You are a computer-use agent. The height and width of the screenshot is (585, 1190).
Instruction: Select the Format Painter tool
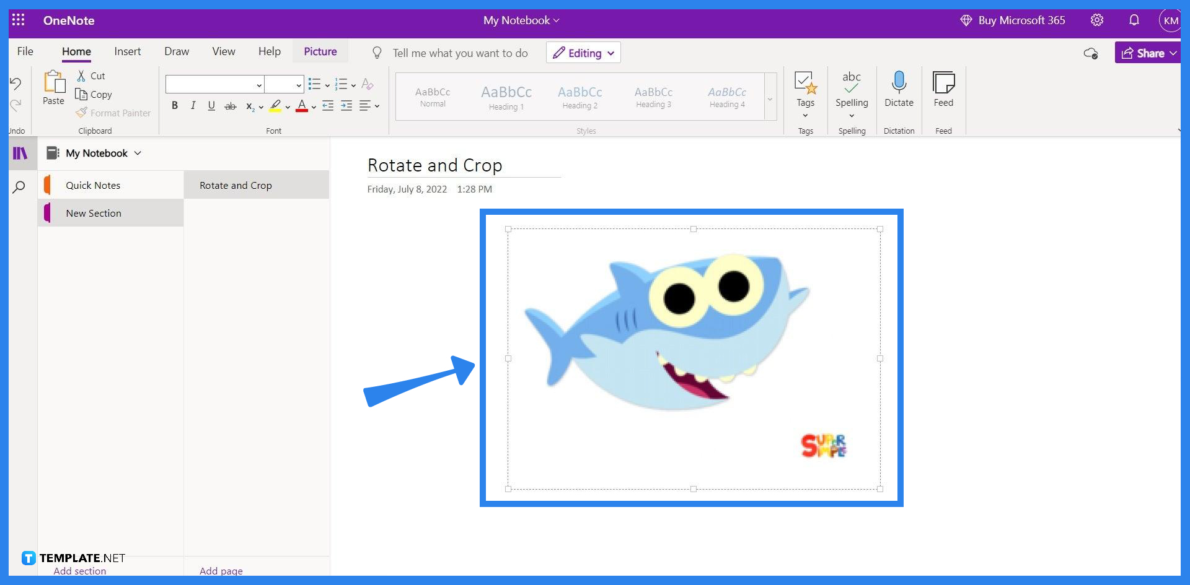(x=113, y=113)
